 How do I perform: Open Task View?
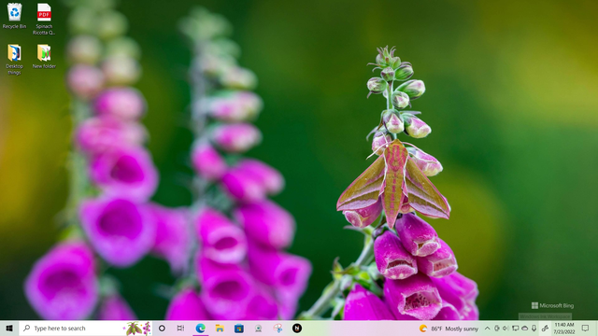(180, 328)
